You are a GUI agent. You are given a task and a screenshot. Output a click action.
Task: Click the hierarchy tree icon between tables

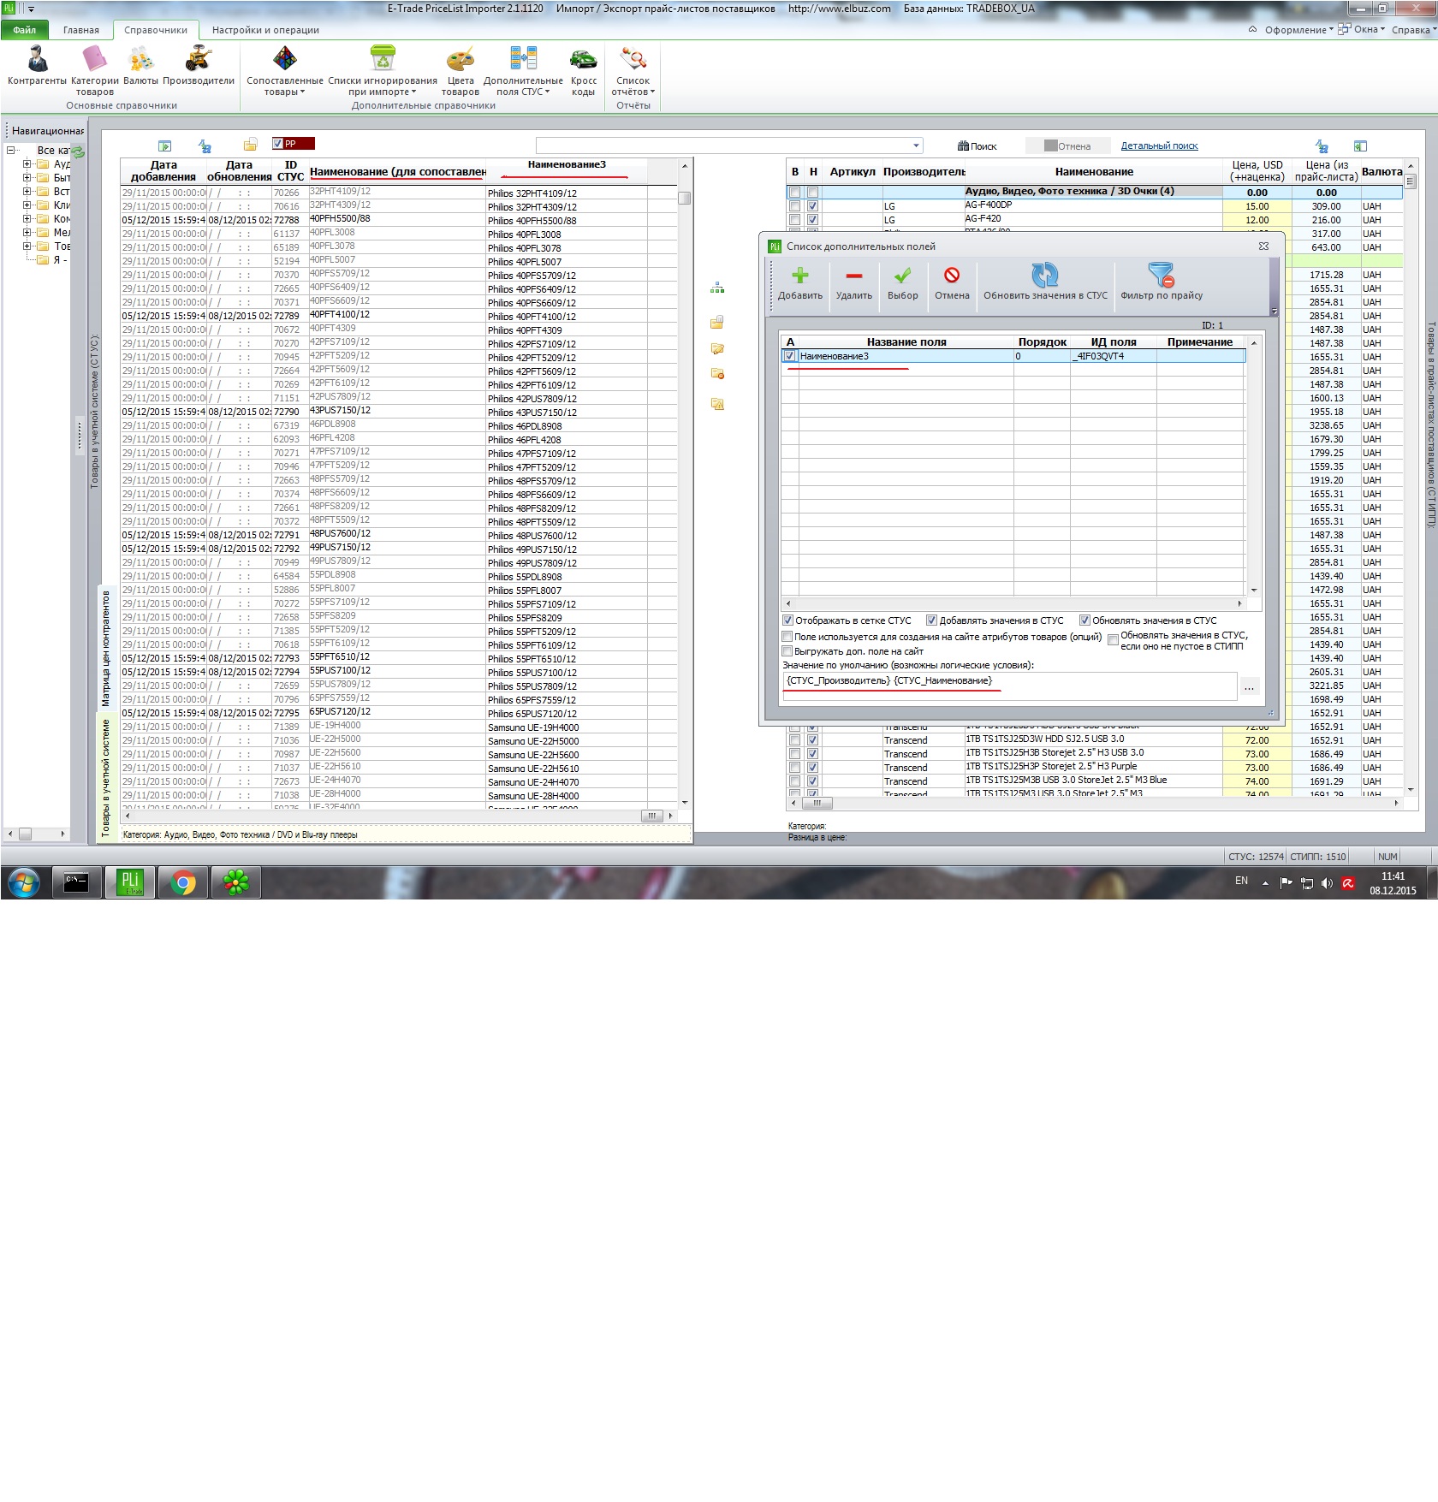[717, 288]
